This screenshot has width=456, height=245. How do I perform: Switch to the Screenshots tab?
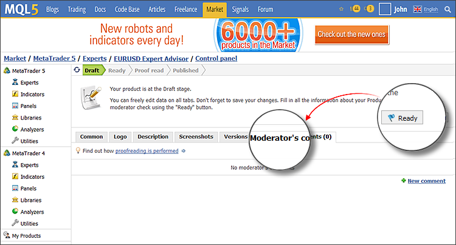coord(196,137)
